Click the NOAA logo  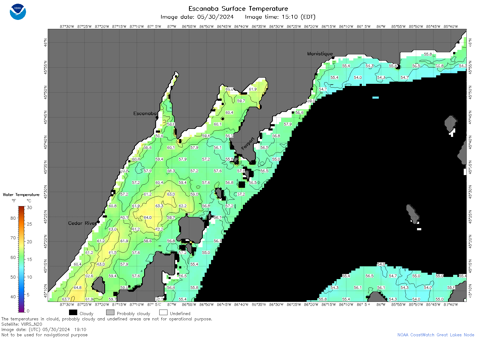click(18, 12)
